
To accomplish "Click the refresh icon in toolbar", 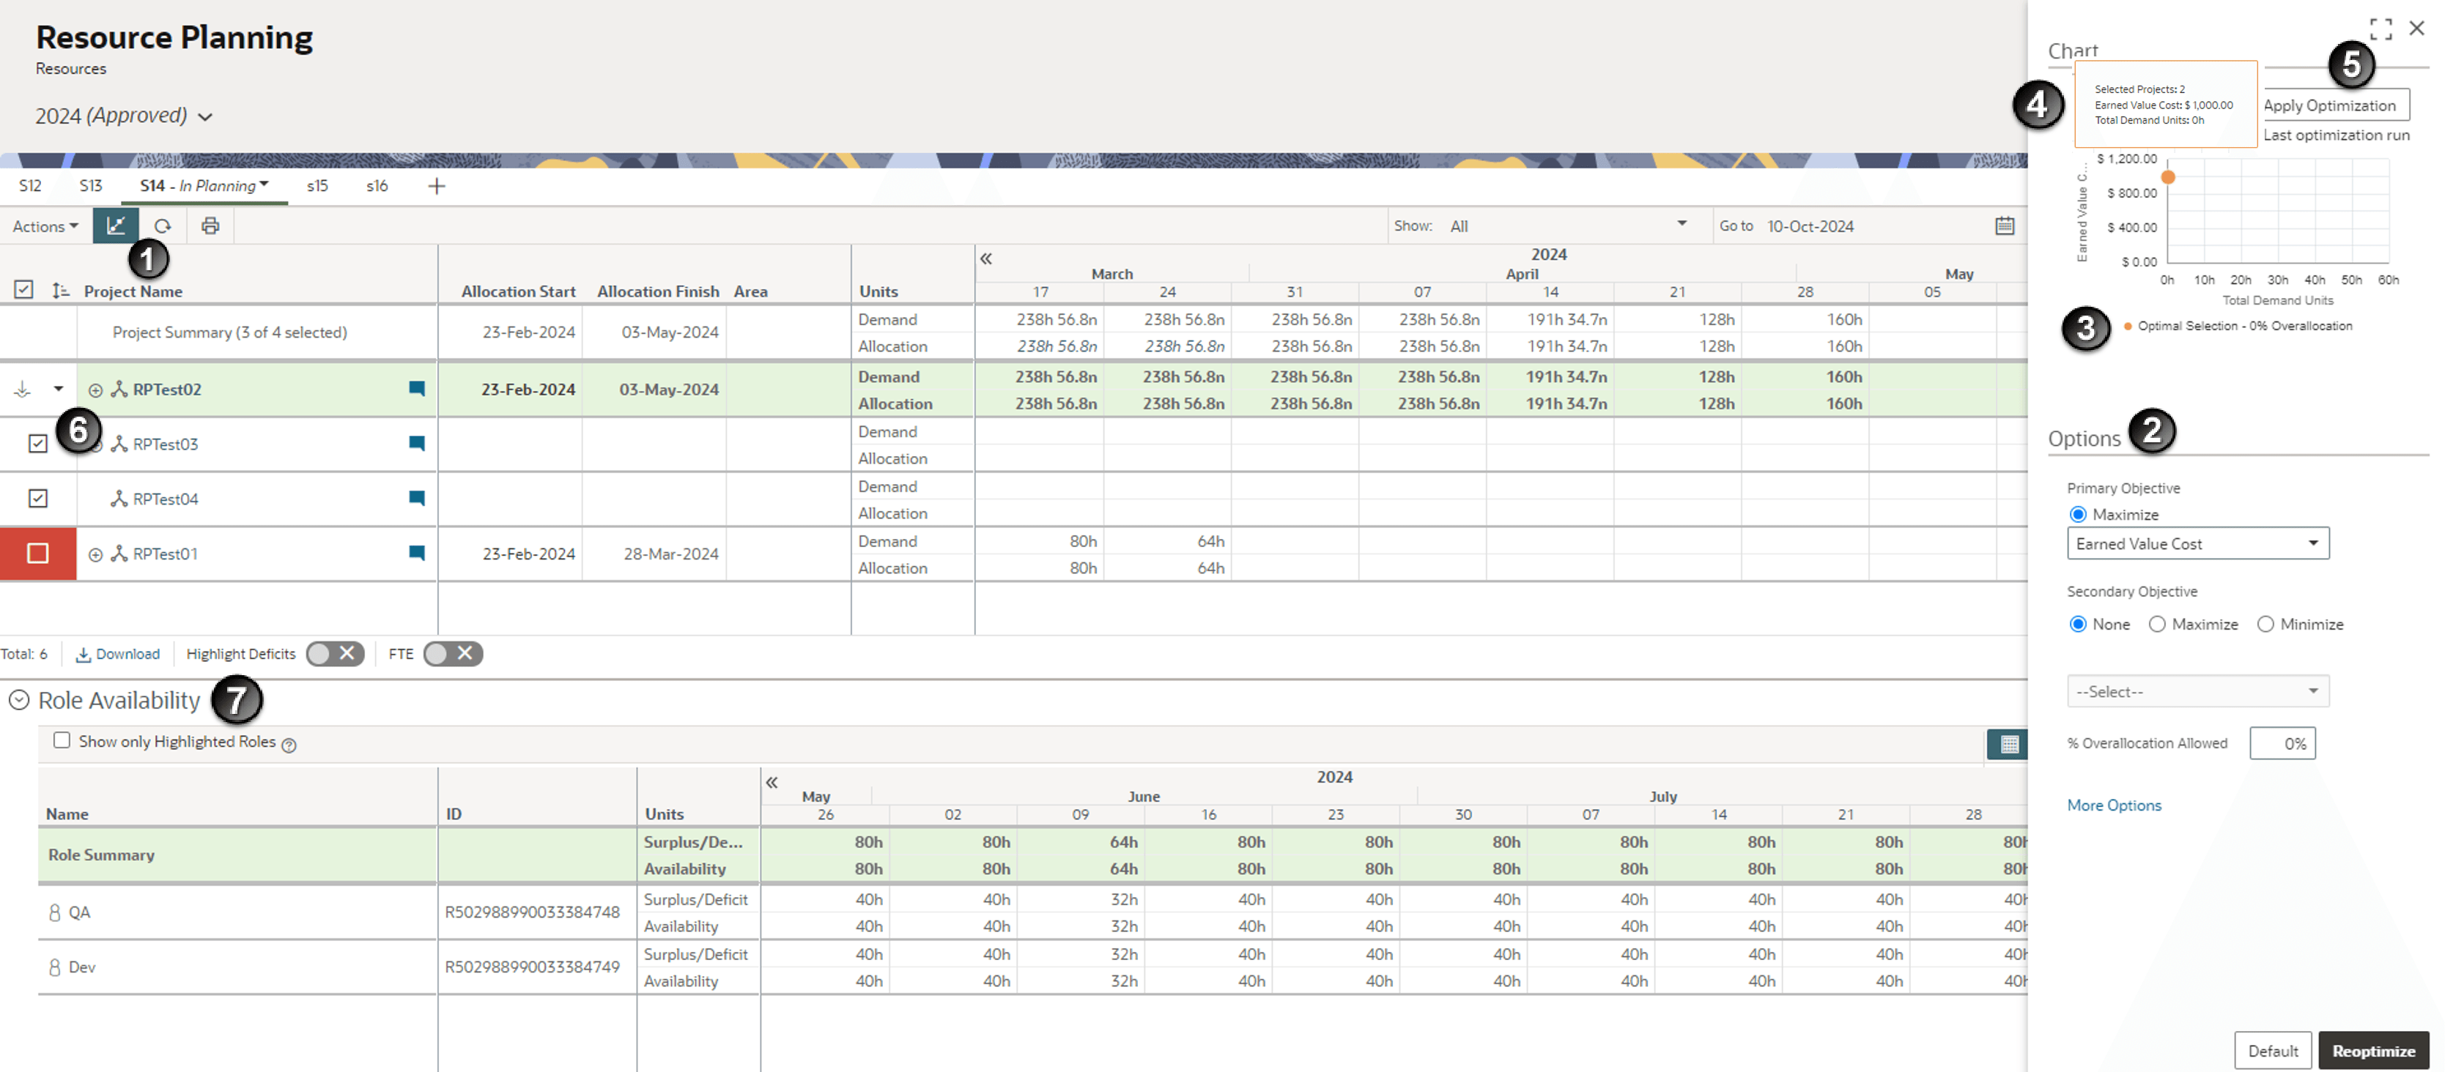I will coord(163,226).
